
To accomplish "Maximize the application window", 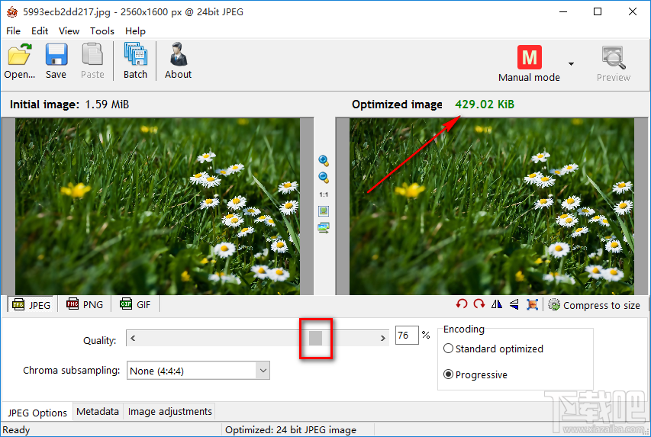I will [598, 11].
